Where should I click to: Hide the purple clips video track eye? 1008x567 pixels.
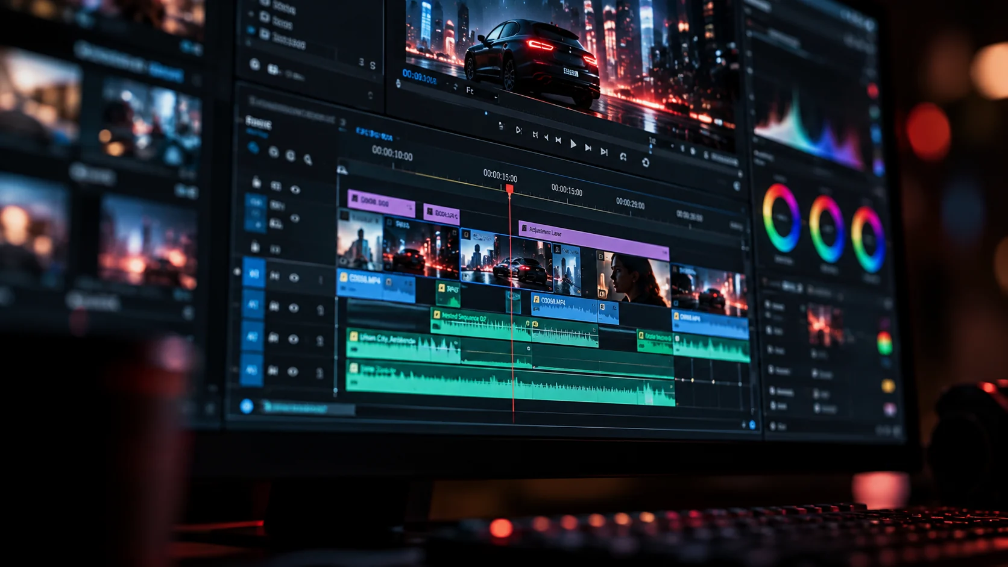click(295, 190)
